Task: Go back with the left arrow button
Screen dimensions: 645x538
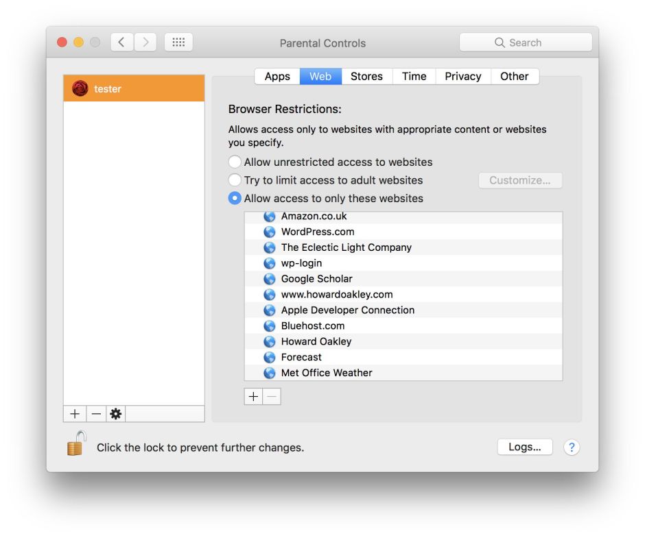Action: pos(121,42)
